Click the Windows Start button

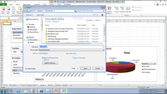3,91
